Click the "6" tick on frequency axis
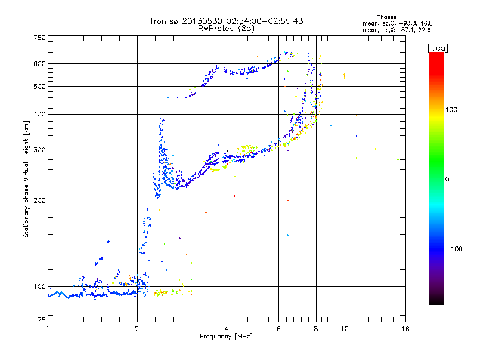The width and height of the screenshot is (477, 358). pyautogui.click(x=278, y=329)
